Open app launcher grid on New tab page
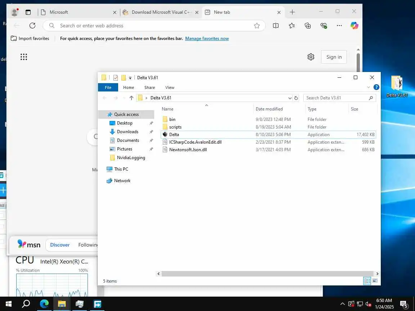 pos(24,57)
